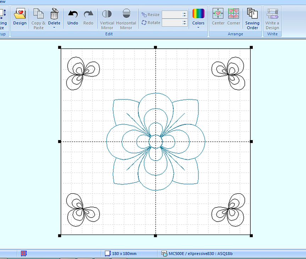Click the rainbow Colors swatch

tap(198, 13)
